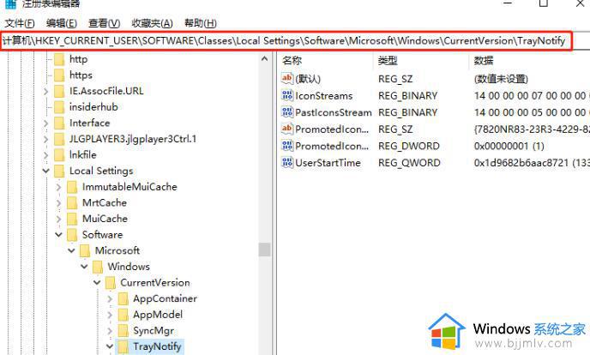Click the AppModel folder icon

pos(123,315)
